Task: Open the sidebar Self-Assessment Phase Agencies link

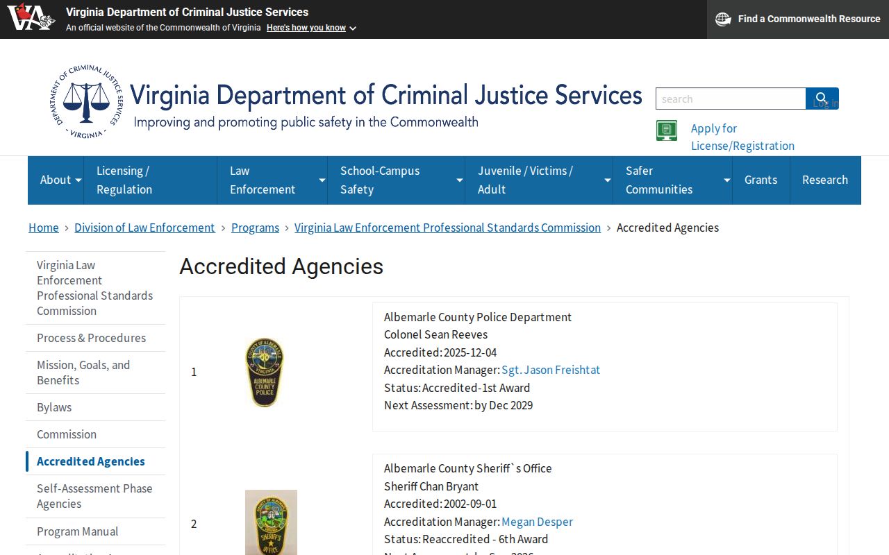Action: click(95, 496)
